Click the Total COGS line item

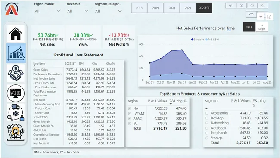tap(40, 117)
